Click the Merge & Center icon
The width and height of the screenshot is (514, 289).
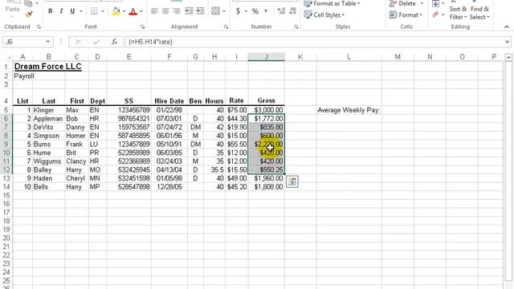(215, 11)
